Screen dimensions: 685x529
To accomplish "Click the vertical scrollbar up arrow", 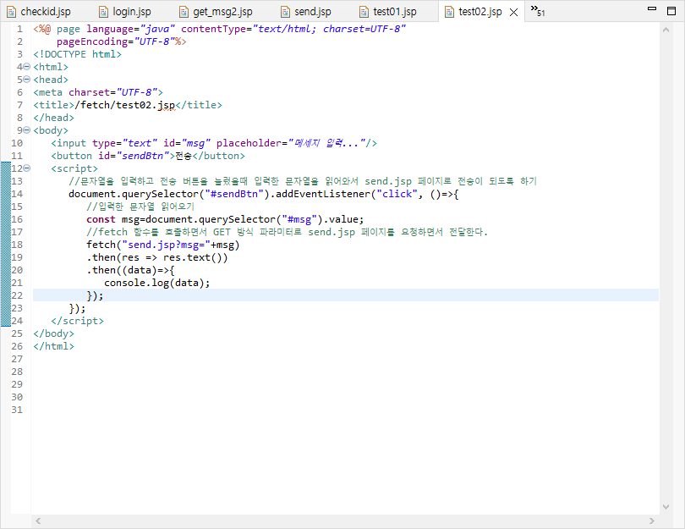I will (x=666, y=30).
